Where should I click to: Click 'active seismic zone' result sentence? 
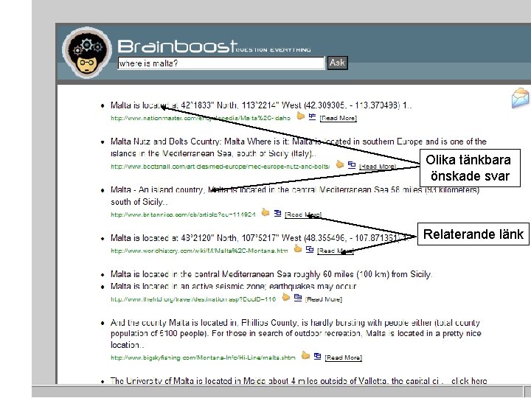coord(233,286)
